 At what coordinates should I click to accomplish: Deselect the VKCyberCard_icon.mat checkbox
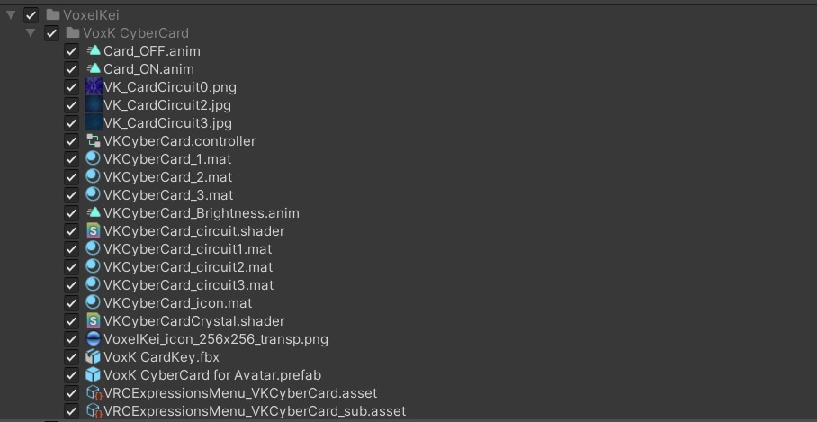(72, 303)
